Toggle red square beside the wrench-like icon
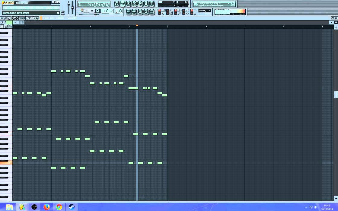Image resolution: width=338 pixels, height=211 pixels. (x=160, y=14)
